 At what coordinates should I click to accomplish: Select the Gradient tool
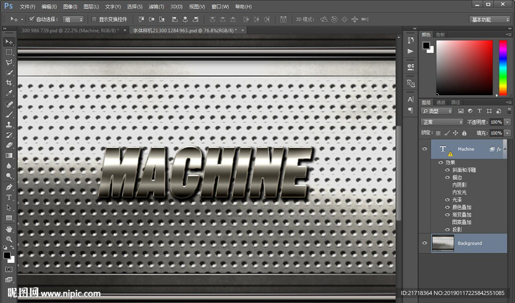9,156
